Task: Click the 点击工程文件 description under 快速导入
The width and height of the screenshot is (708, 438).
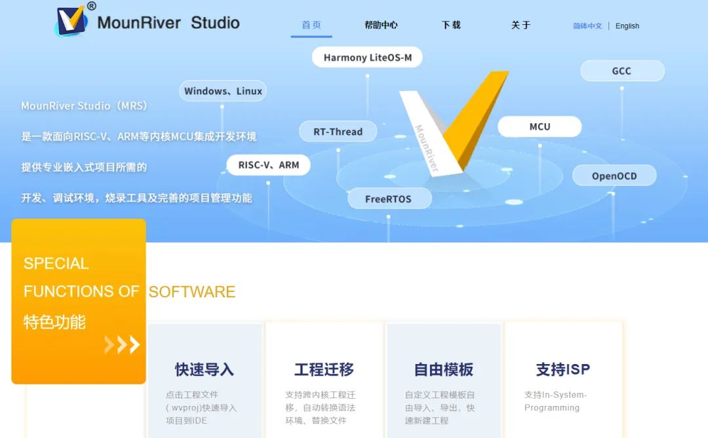Action: point(201,408)
